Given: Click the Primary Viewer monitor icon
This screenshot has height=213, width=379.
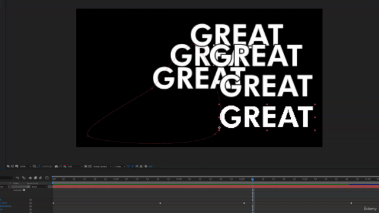Looking at the screenshot, I should pyautogui.click(x=12, y=166).
